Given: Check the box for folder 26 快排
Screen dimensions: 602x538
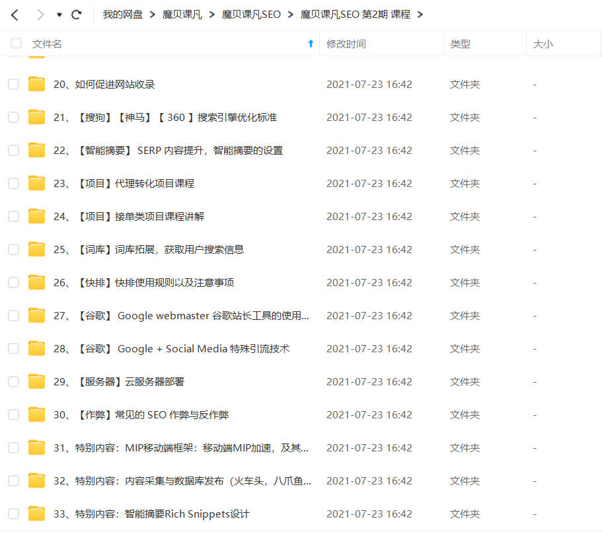Looking at the screenshot, I should 13,282.
